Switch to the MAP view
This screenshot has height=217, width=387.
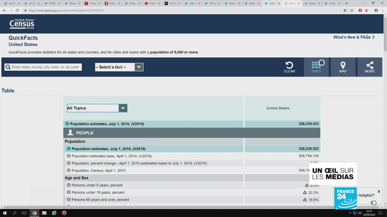343,67
